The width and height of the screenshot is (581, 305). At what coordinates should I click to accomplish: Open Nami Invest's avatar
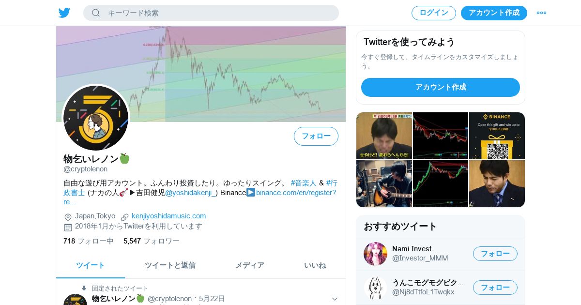tap(375, 254)
